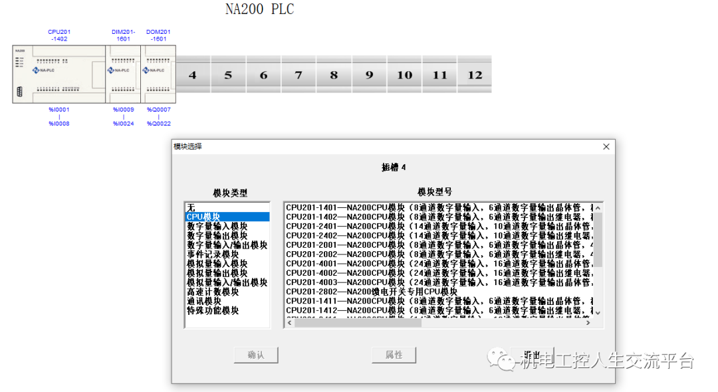The image size is (718, 392).
Task: Choose CPU201-4003 in model list
Action: coord(439,282)
